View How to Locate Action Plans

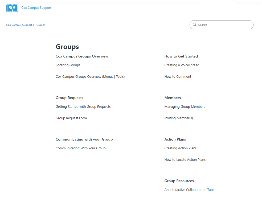coord(185,160)
